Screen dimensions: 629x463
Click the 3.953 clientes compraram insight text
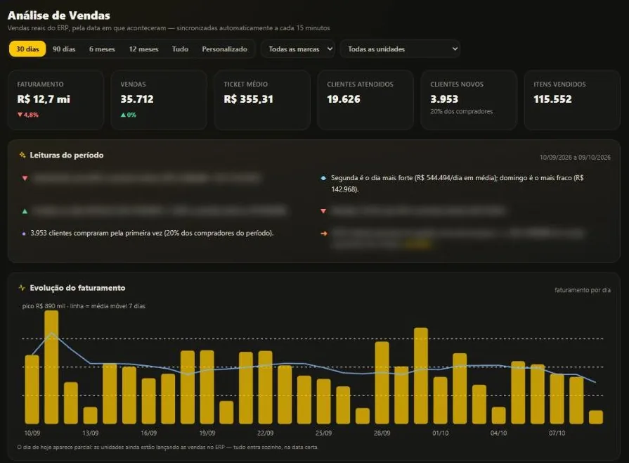click(152, 233)
